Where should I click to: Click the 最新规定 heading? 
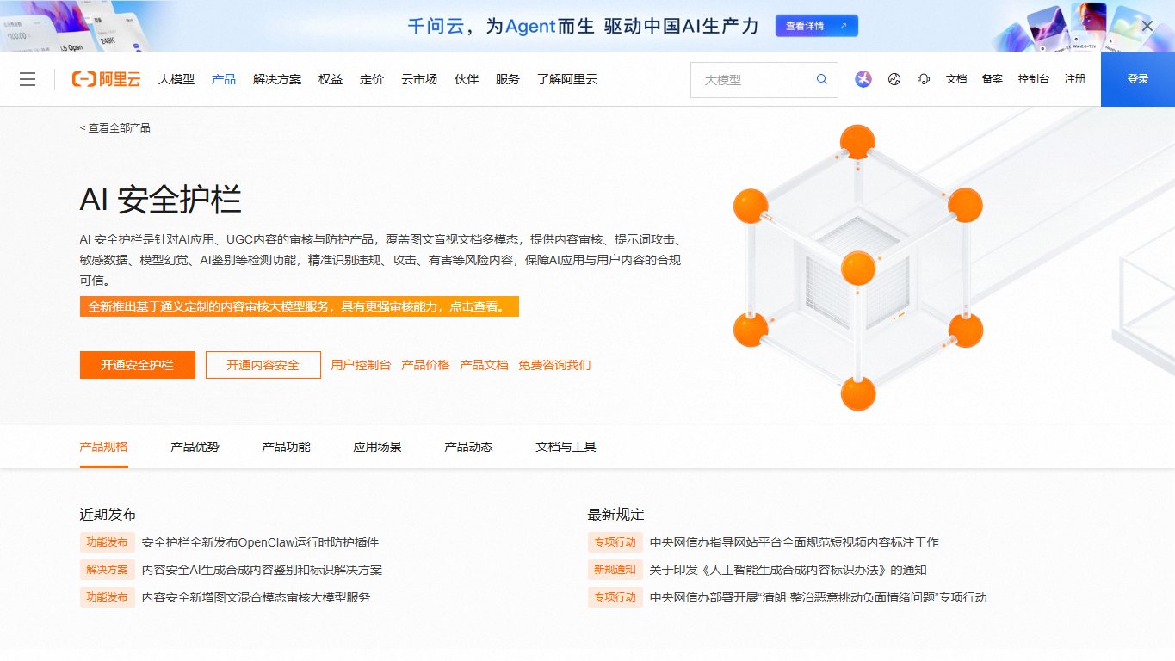[x=616, y=515]
